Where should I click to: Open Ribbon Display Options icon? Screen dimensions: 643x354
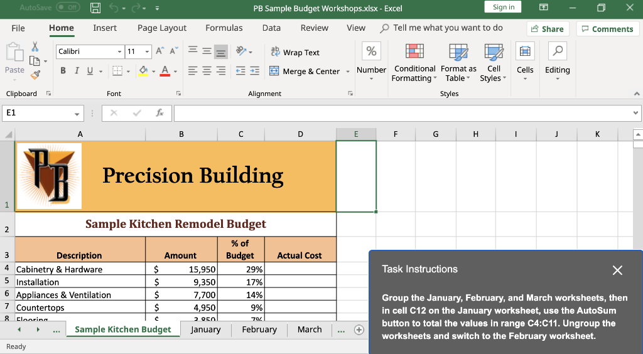pos(543,8)
